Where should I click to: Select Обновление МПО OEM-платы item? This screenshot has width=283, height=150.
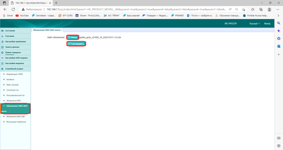pos(15,109)
